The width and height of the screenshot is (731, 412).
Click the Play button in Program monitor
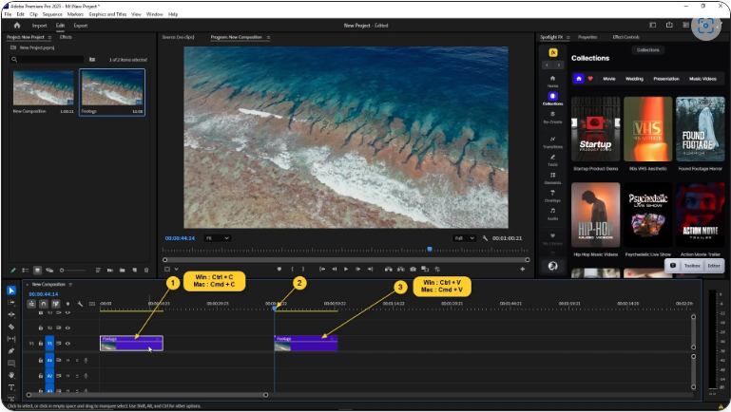(346, 269)
